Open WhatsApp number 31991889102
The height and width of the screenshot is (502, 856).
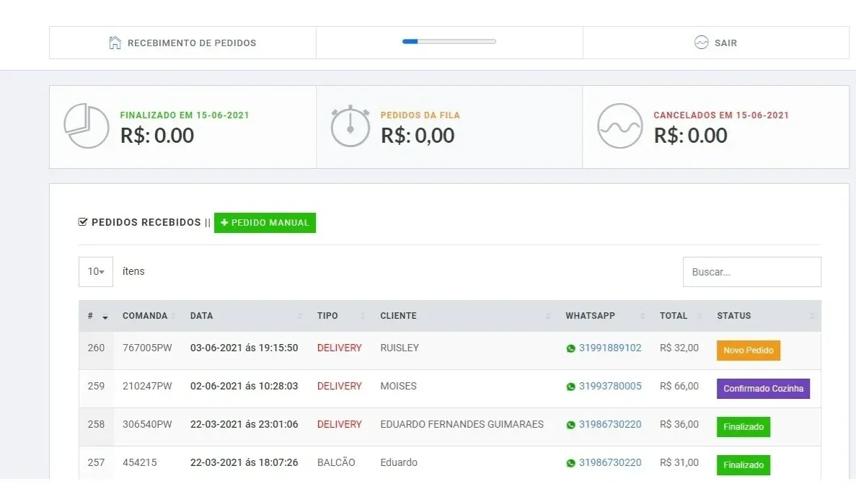click(x=610, y=348)
